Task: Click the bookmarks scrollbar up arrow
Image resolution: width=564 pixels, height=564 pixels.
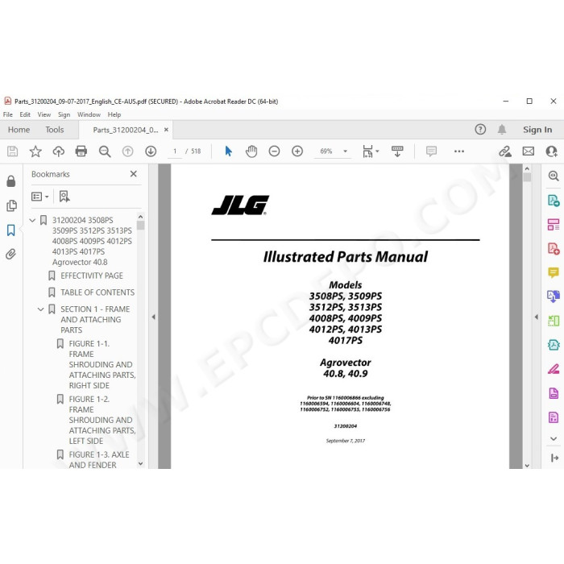Action: [140, 217]
